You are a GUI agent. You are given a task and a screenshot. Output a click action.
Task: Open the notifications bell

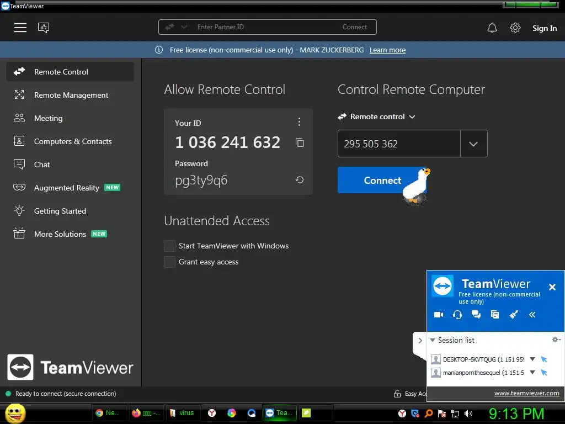coord(492,28)
